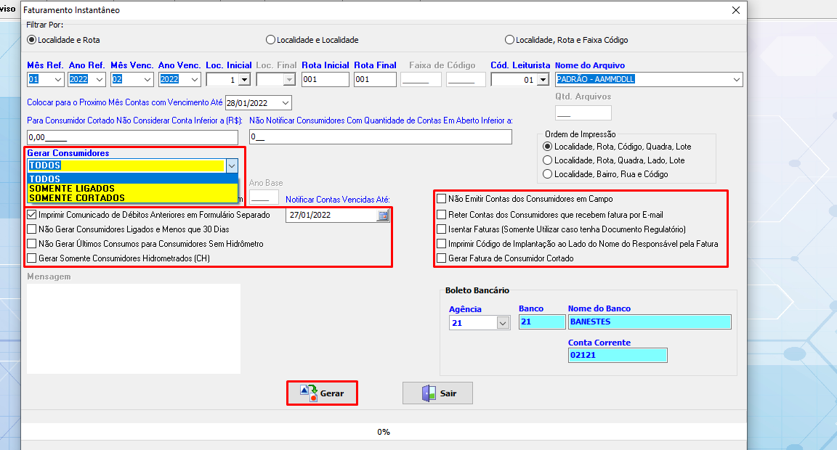837x450 pixels.
Task: Open calendar picker next to 27/01/2022
Action: (383, 216)
